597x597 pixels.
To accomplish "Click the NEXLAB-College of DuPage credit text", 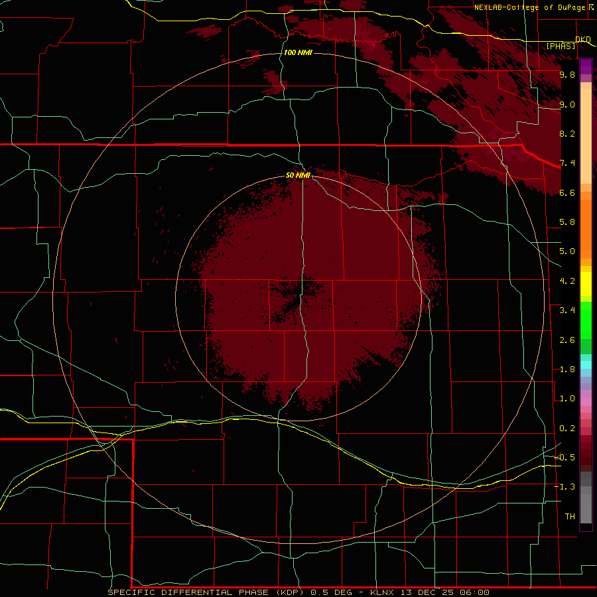I will (x=529, y=7).
